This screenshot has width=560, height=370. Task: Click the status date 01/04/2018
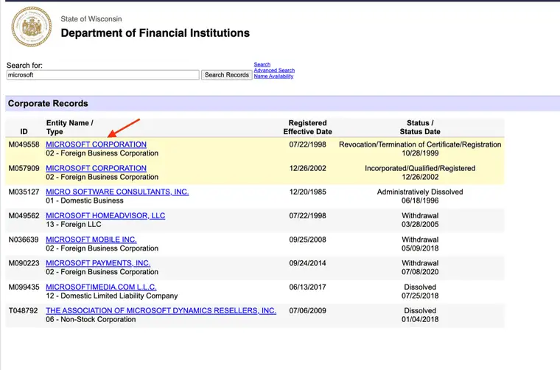[x=420, y=320]
